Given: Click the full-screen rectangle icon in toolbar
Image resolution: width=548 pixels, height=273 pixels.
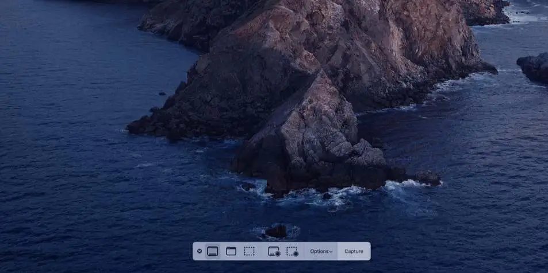Looking at the screenshot, I should click(213, 251).
